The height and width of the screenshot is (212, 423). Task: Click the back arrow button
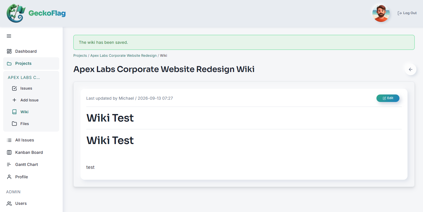(411, 69)
